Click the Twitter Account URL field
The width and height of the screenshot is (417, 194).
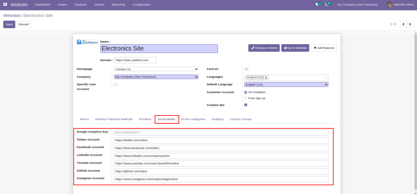[221, 140]
